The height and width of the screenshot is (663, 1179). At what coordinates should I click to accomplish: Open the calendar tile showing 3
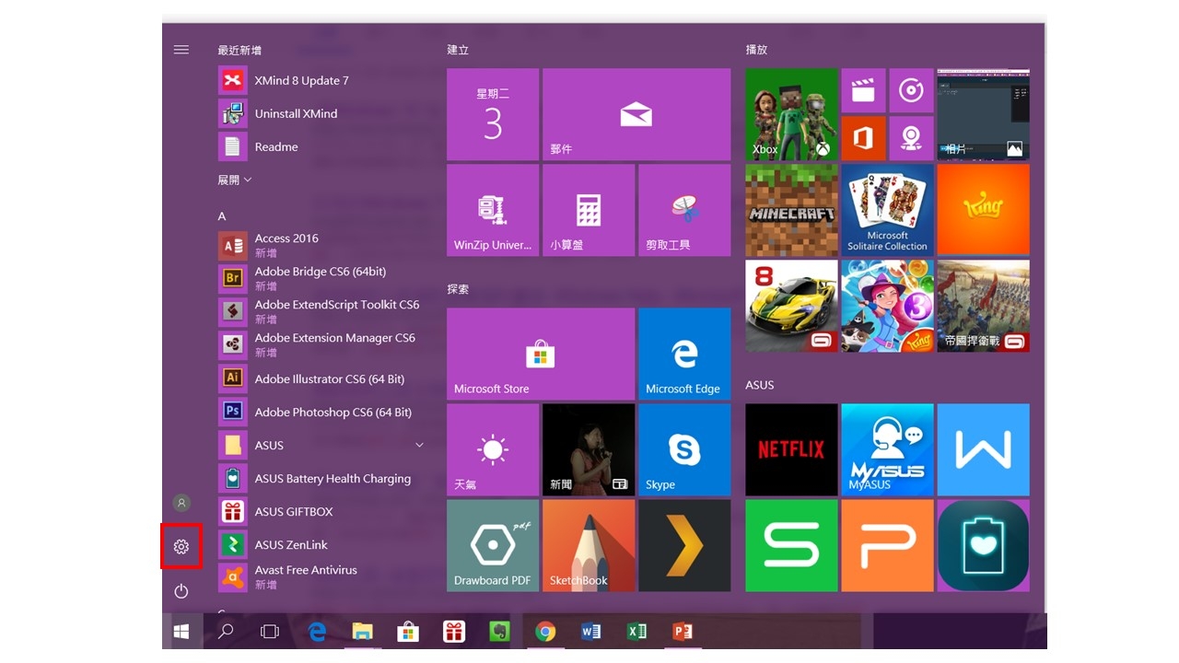click(x=493, y=114)
